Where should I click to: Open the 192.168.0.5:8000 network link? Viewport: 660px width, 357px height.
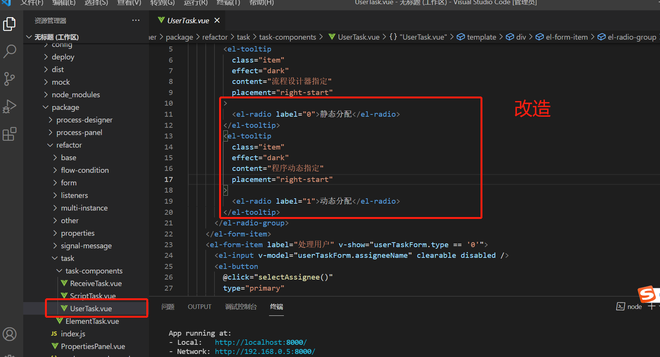pos(265,351)
